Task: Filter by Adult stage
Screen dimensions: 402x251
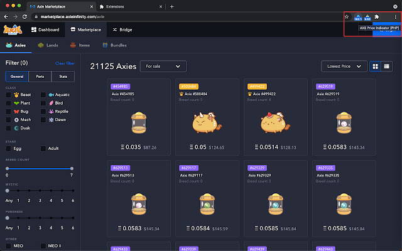Action: pyautogui.click(x=43, y=149)
